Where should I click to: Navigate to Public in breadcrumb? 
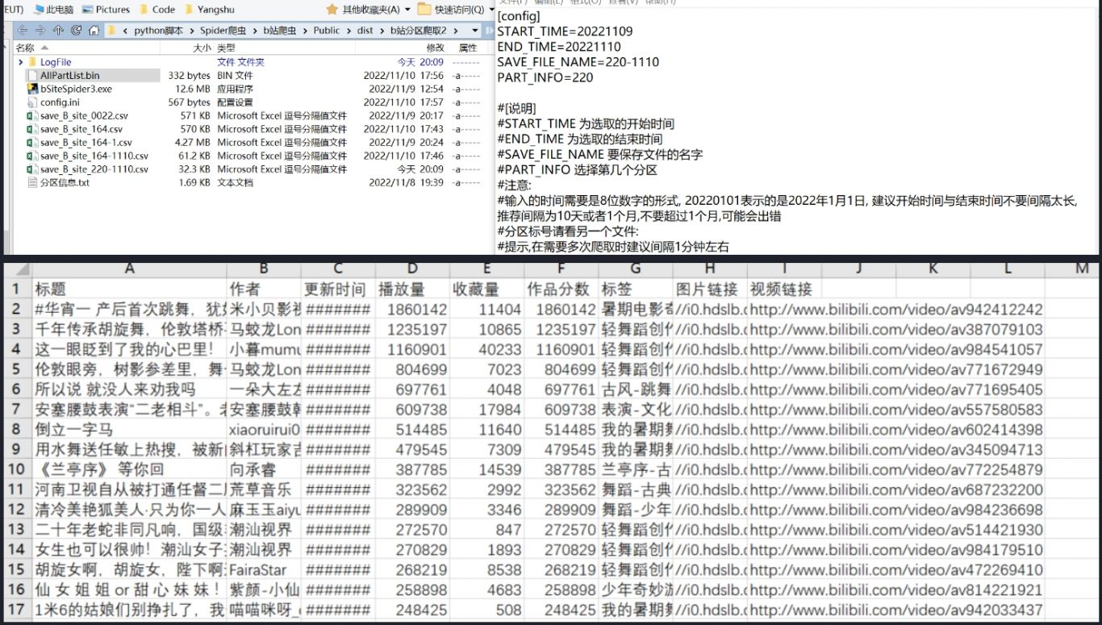pyautogui.click(x=327, y=31)
